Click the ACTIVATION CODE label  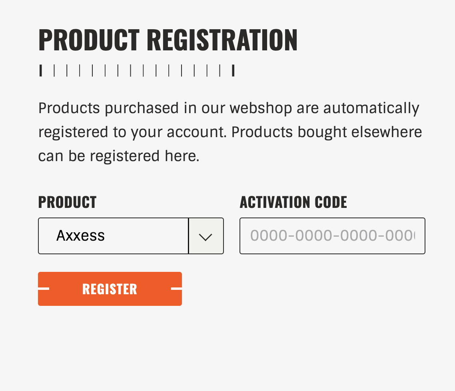tap(293, 202)
